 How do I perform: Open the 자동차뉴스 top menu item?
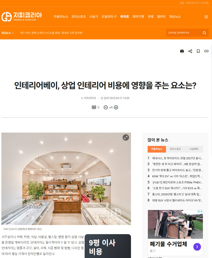61,17
